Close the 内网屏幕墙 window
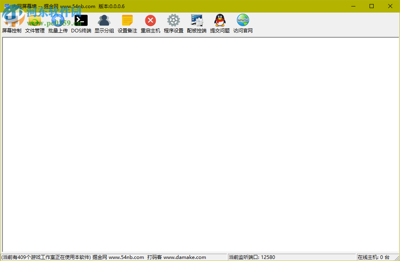This screenshot has width=400, height=261. [x=390, y=6]
